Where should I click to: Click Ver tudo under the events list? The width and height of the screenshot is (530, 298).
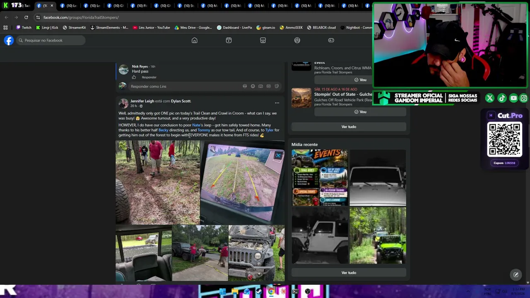[x=349, y=127]
